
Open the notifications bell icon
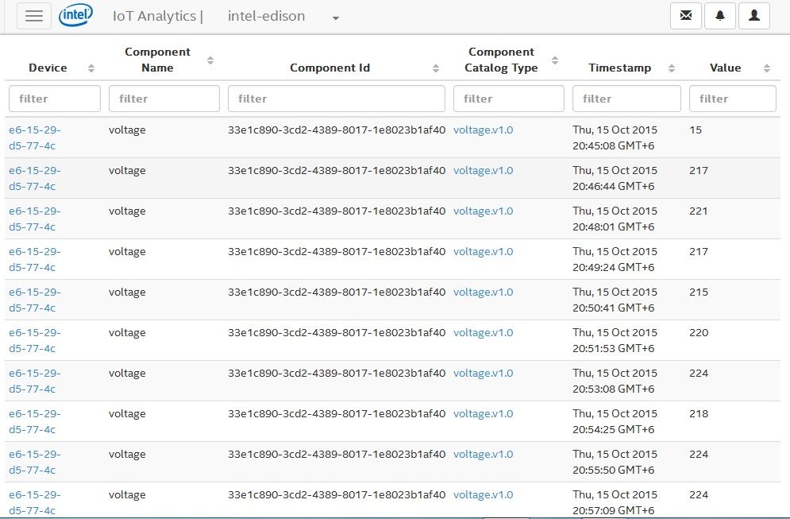tap(720, 16)
